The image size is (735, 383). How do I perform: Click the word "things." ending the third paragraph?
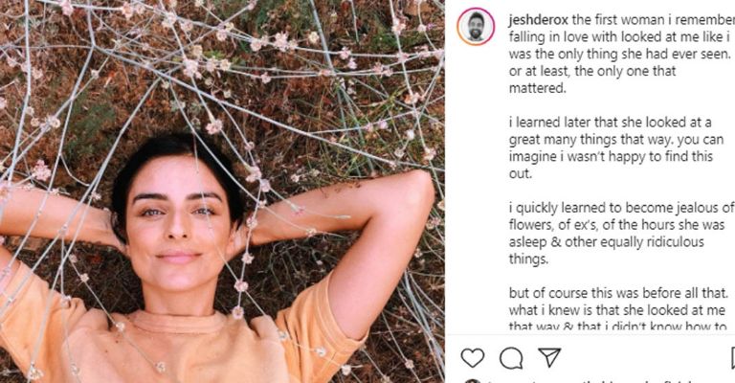point(528,259)
